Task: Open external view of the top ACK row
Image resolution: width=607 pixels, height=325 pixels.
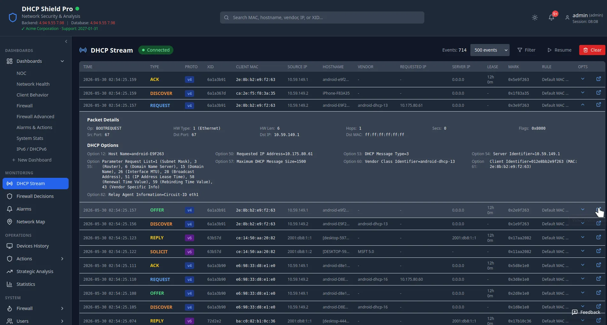Action: [x=599, y=79]
